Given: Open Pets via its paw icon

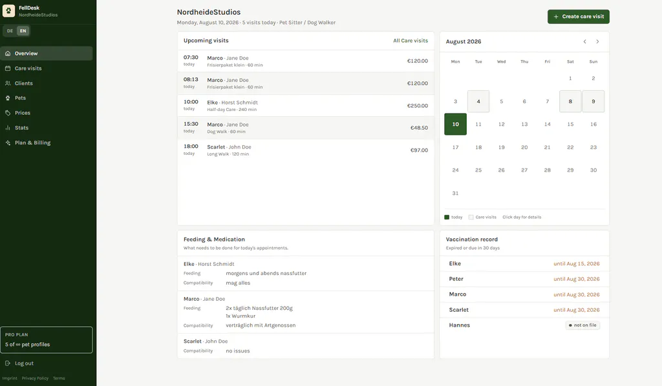Looking at the screenshot, I should coord(8,97).
